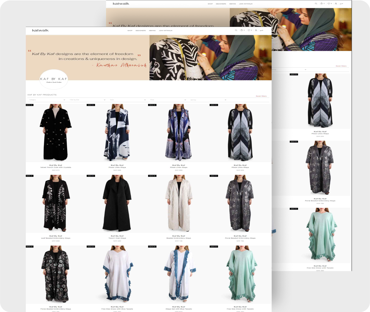The width and height of the screenshot is (370, 312).
Task: Open shopping bag icon in front window
Action: click(x=242, y=30)
